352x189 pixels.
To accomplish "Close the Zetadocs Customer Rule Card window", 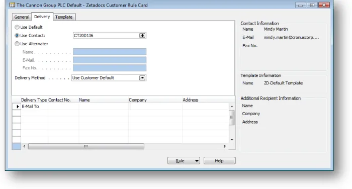I will click(324, 5).
